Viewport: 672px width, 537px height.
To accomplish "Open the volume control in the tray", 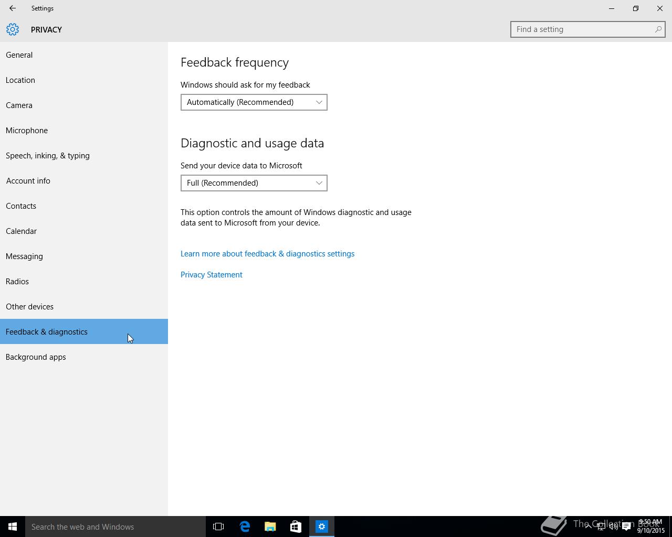I will (x=614, y=527).
